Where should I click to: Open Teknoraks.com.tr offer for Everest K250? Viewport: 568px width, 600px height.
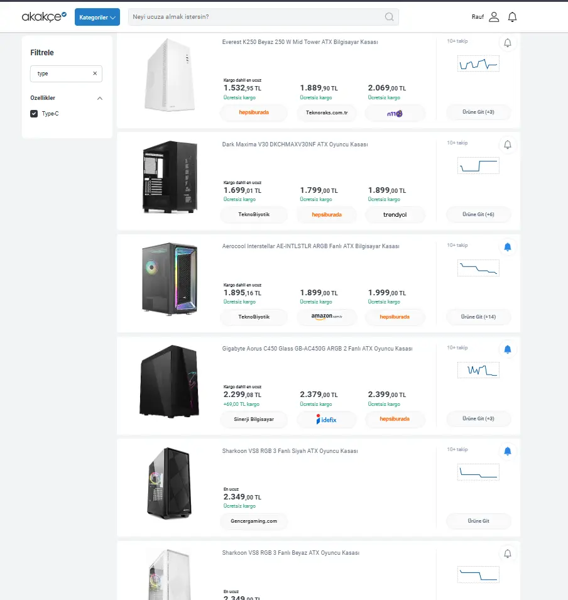pyautogui.click(x=327, y=112)
